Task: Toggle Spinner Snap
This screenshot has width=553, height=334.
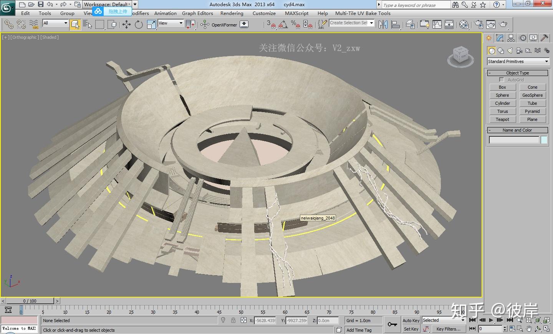Action: pos(308,25)
